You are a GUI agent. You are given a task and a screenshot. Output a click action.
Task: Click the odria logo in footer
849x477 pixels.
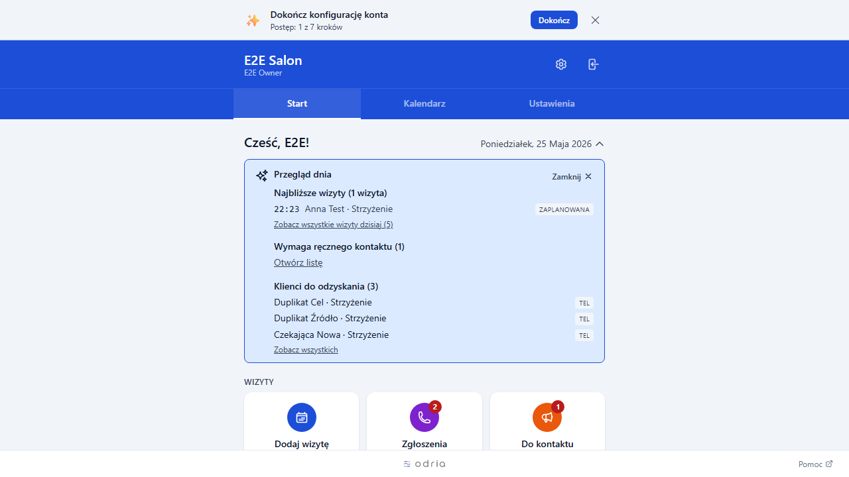point(424,464)
